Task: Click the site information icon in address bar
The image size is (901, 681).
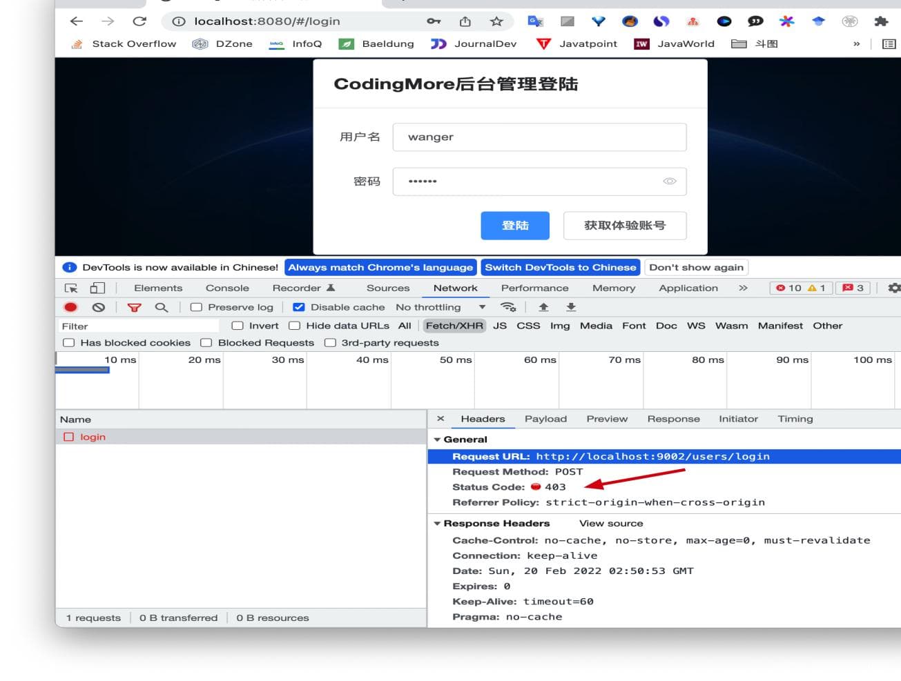Action: [x=178, y=21]
